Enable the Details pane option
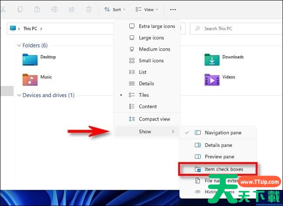Image resolution: width=283 pixels, height=206 pixels. (x=218, y=145)
